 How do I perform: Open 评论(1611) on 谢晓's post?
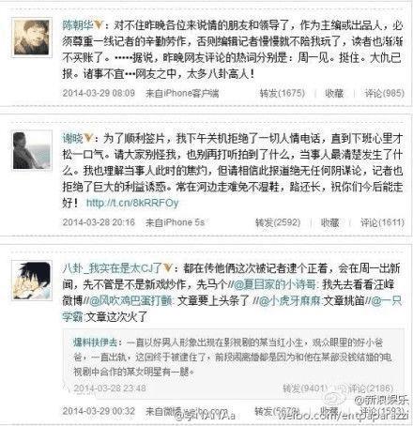pos(382,222)
